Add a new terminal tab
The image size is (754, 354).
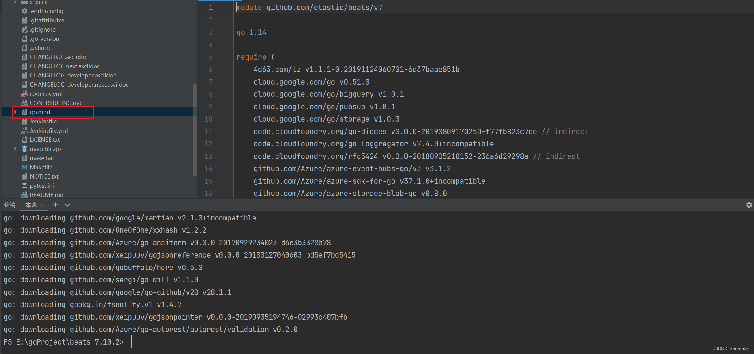[56, 205]
